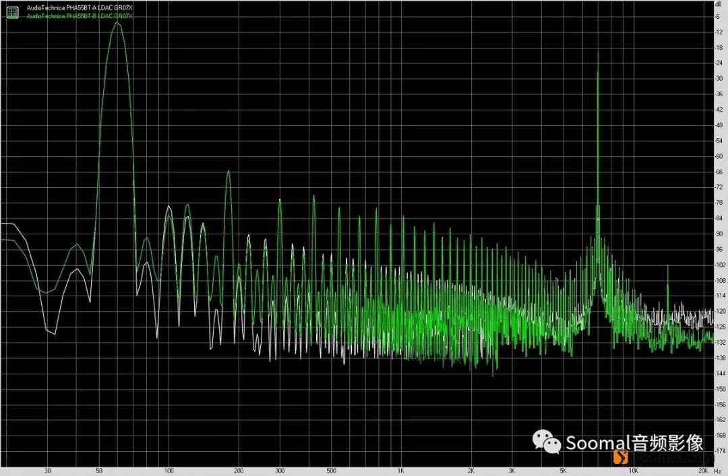Click the Hz unit label

tap(718, 471)
